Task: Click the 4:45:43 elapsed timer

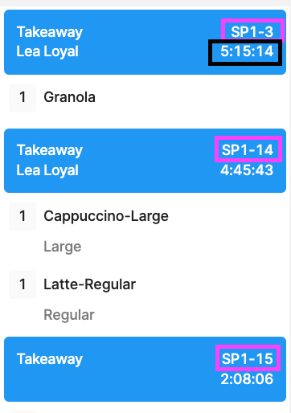Action: pos(247,170)
